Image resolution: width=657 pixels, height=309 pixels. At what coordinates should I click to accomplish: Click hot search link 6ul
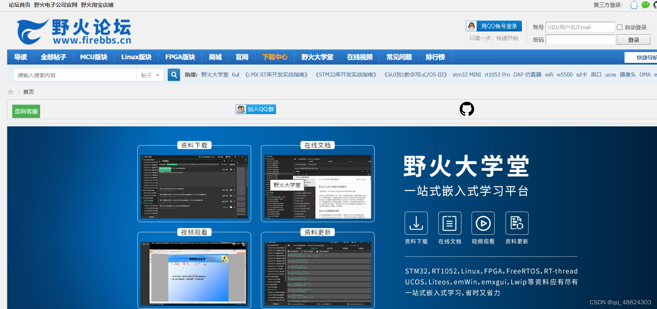click(236, 75)
